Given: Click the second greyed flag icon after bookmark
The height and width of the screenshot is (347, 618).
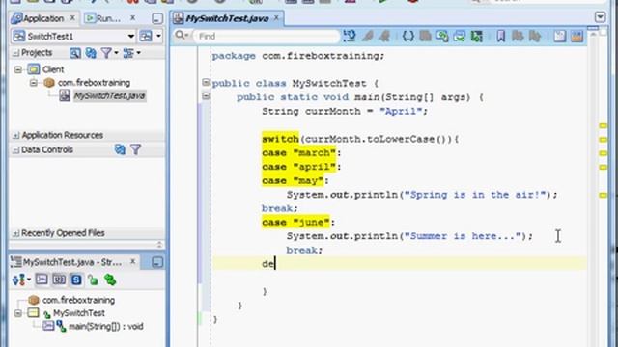Looking at the screenshot, I should 534,37.
